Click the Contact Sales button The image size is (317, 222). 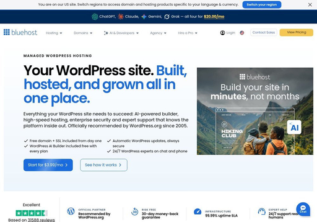point(264,33)
